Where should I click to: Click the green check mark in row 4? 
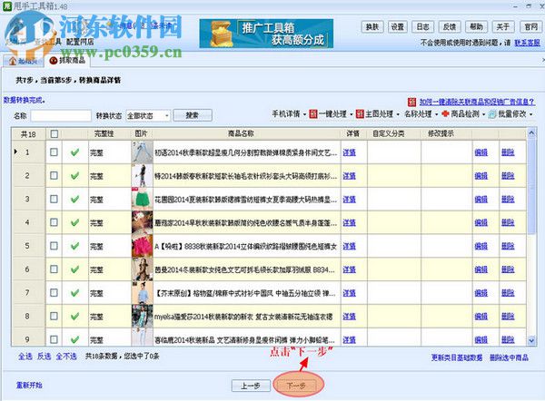pyautogui.click(x=74, y=222)
